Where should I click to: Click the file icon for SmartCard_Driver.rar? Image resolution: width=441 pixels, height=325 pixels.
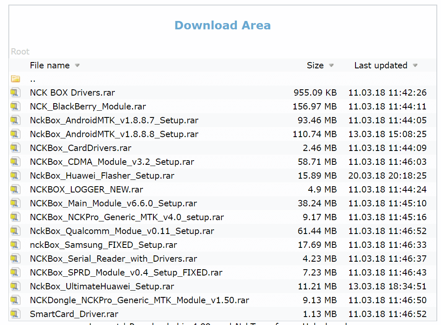(x=16, y=314)
